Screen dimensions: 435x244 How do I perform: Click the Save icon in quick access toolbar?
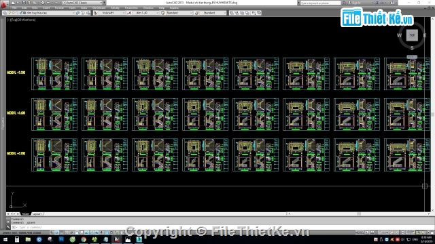pyautogui.click(x=24, y=3)
